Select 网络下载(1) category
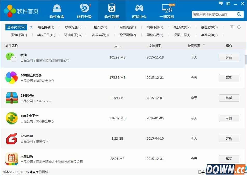247x176 pixels. tap(155, 27)
